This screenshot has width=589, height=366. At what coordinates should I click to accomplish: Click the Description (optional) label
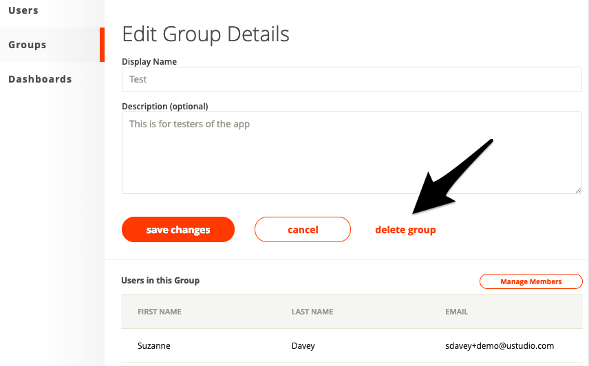pos(164,107)
